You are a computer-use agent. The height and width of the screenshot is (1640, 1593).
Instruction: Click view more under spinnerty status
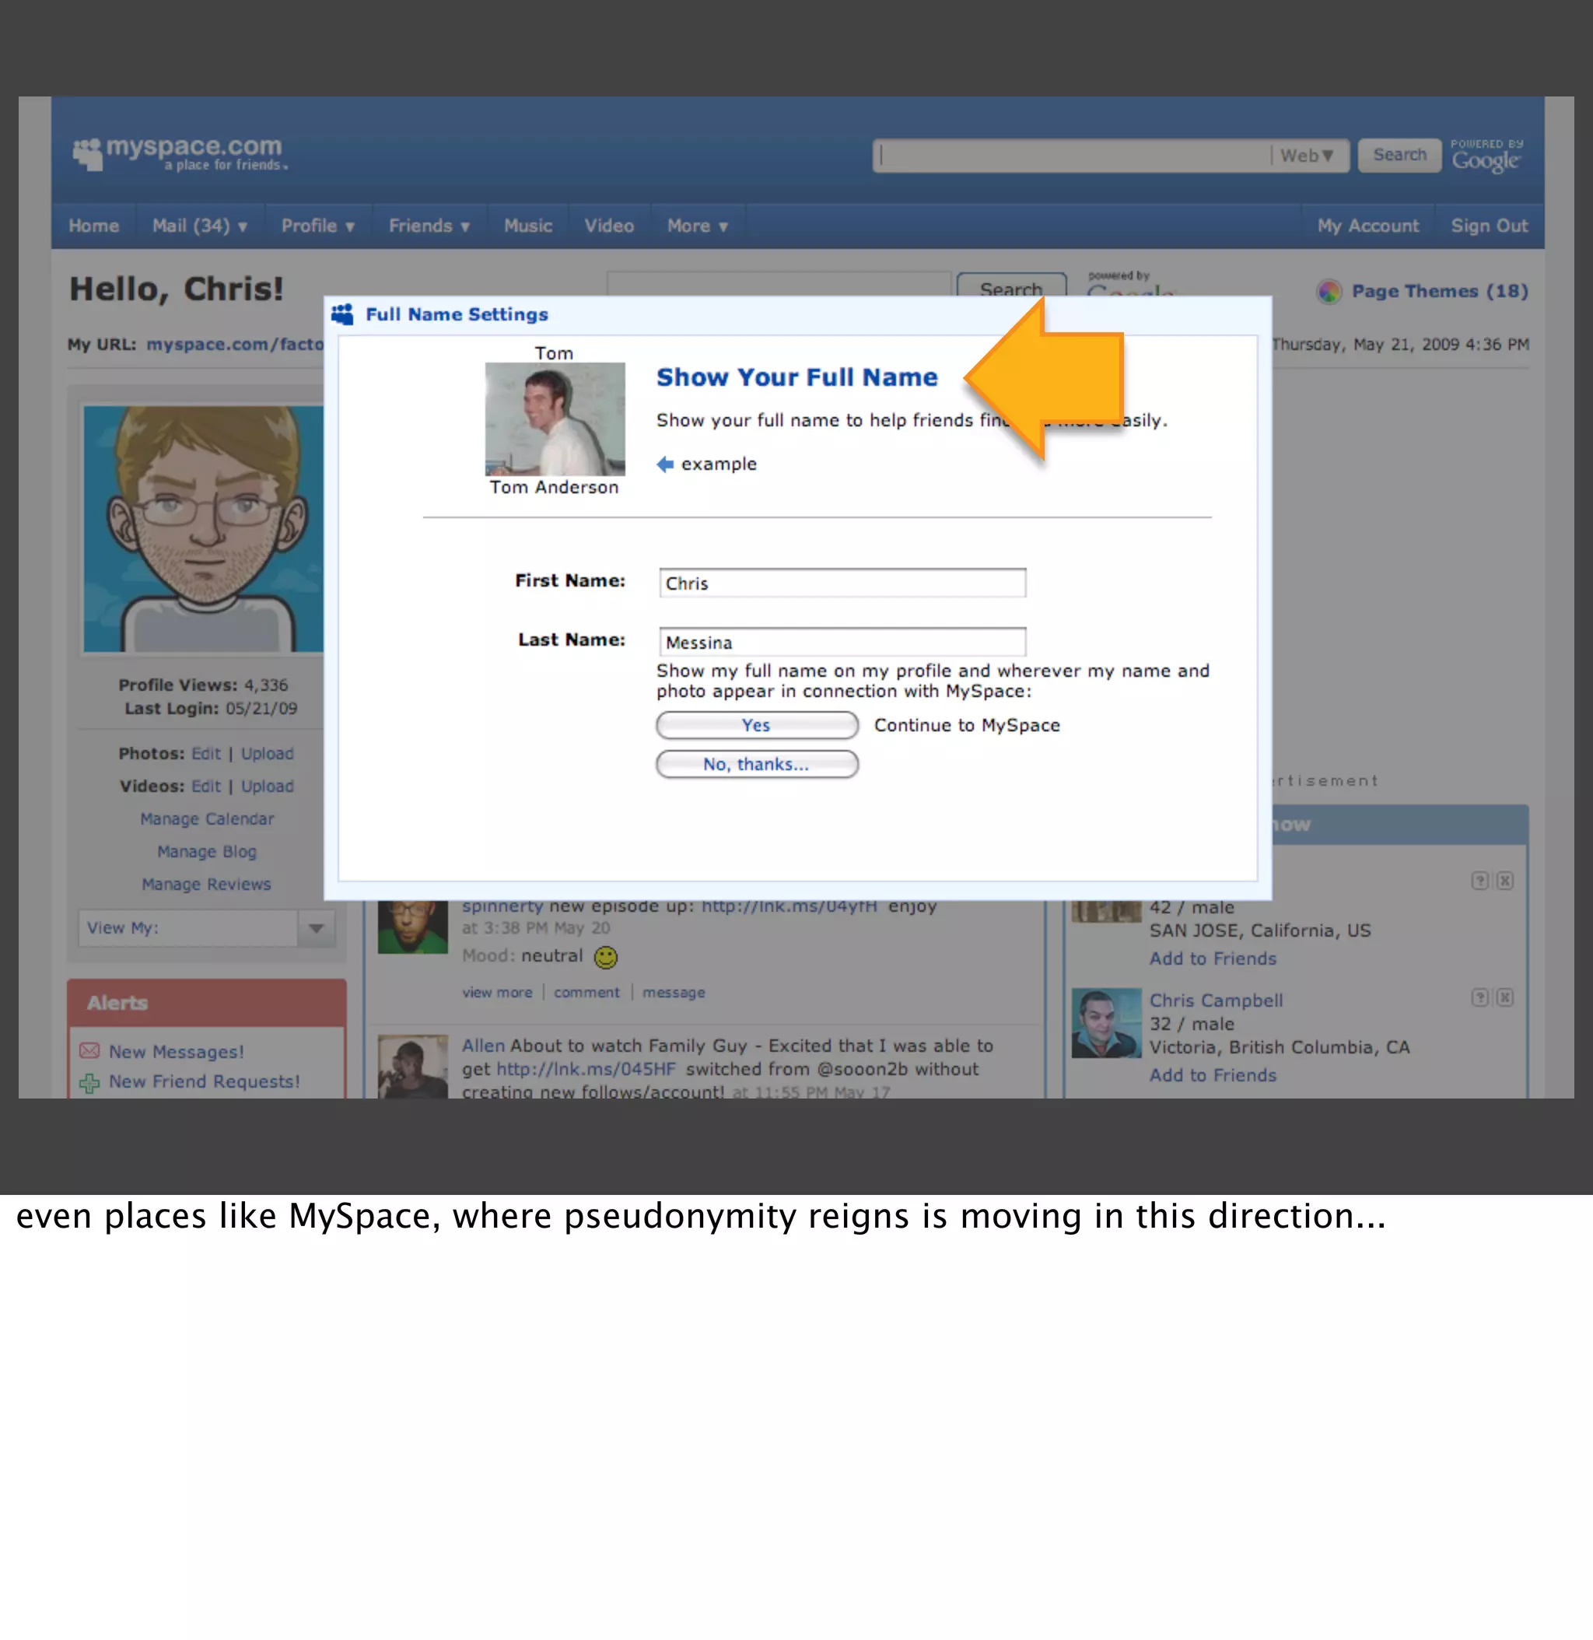coord(497,993)
